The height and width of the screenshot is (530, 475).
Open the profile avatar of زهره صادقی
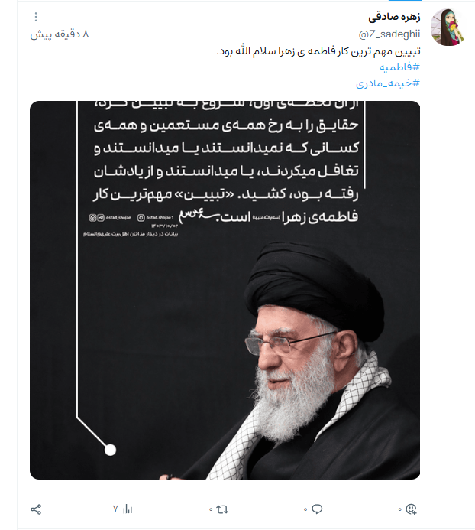click(x=448, y=27)
